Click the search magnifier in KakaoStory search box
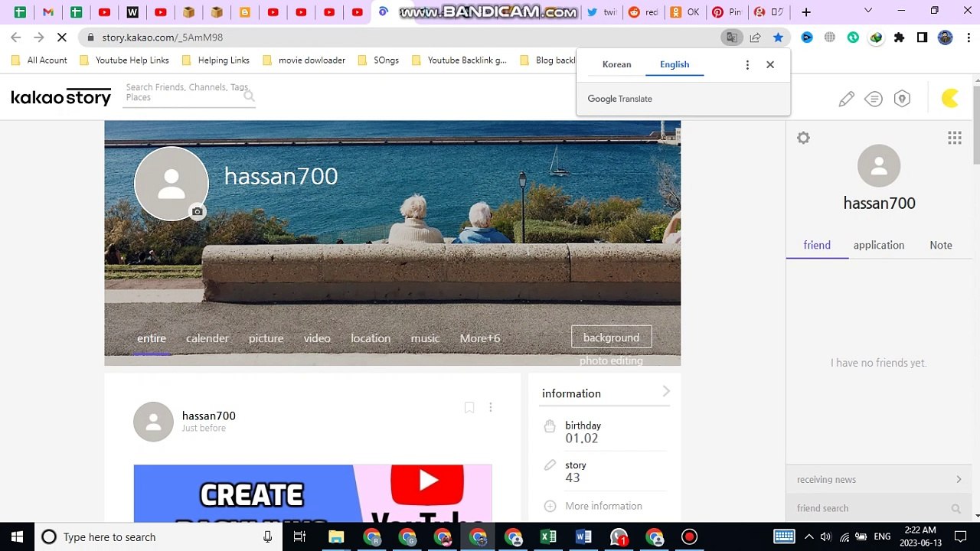Screen dimensions: 980x551 click(249, 96)
